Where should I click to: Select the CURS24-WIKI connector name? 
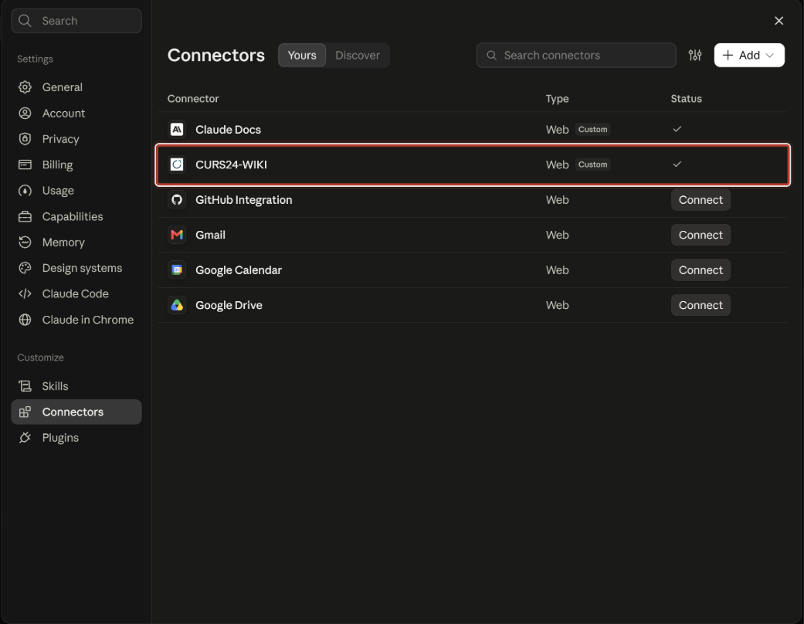(x=231, y=164)
